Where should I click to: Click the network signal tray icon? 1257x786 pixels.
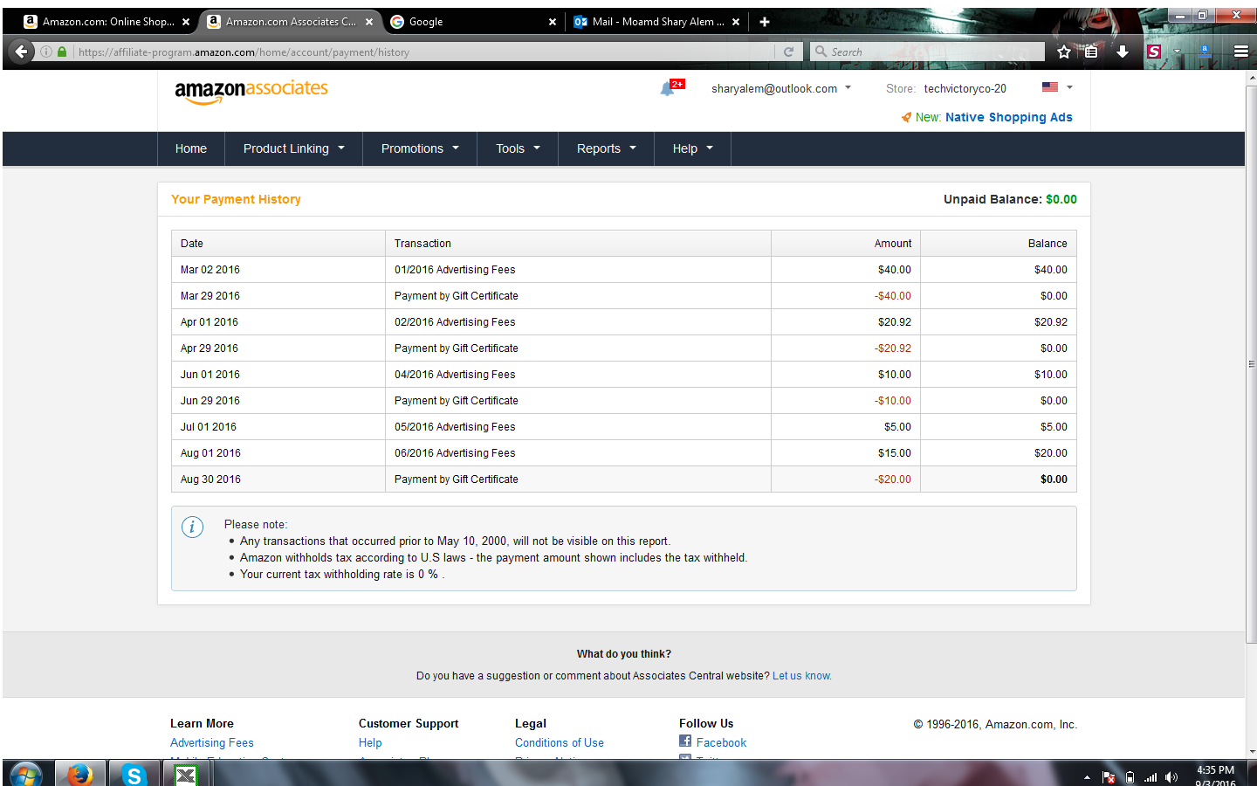[x=1151, y=777]
